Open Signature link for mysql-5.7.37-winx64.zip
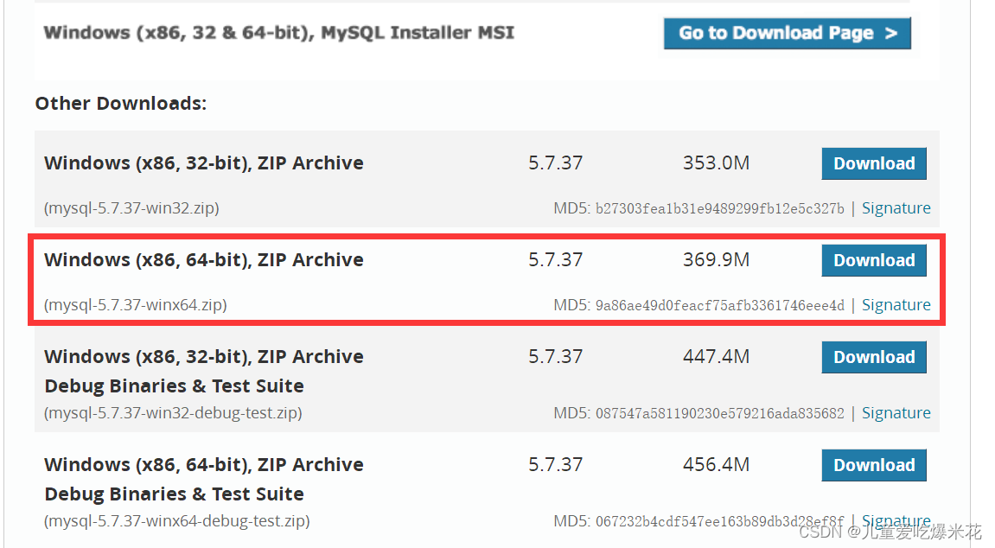This screenshot has width=995, height=548. click(896, 305)
